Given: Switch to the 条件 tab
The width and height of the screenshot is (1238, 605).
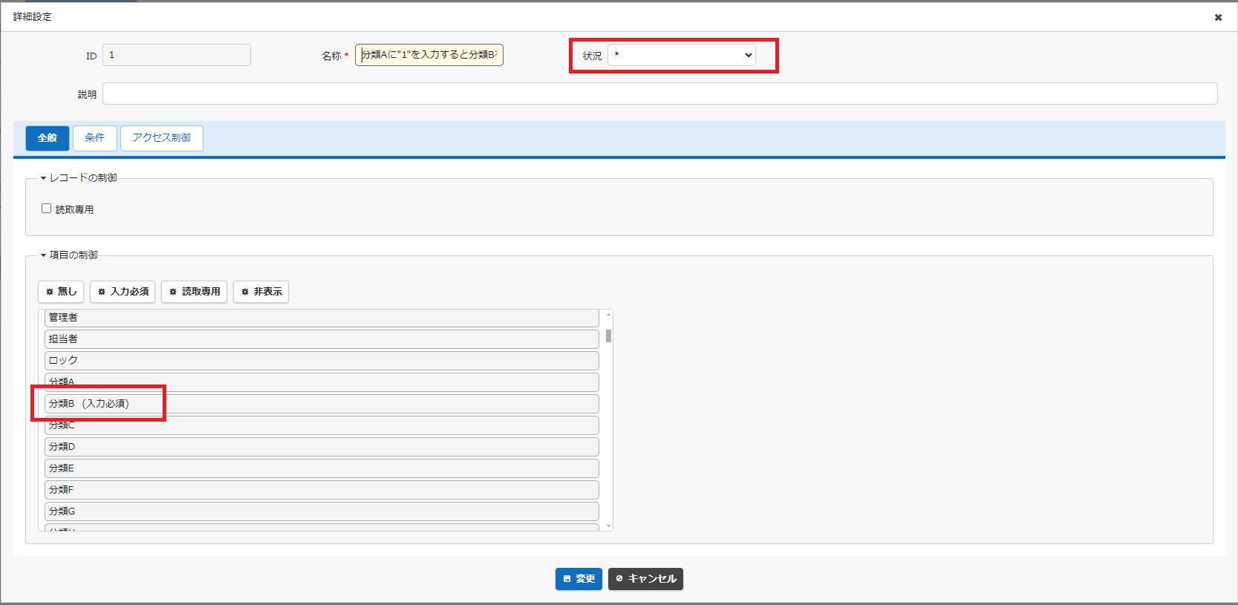Looking at the screenshot, I should click(95, 138).
